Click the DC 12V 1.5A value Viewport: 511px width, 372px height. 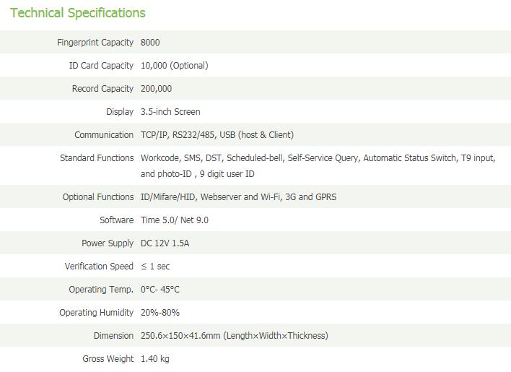pyautogui.click(x=165, y=243)
